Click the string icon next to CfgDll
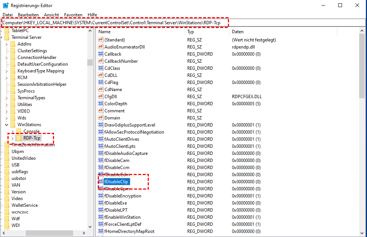This screenshot has height=237, width=367. [101, 97]
